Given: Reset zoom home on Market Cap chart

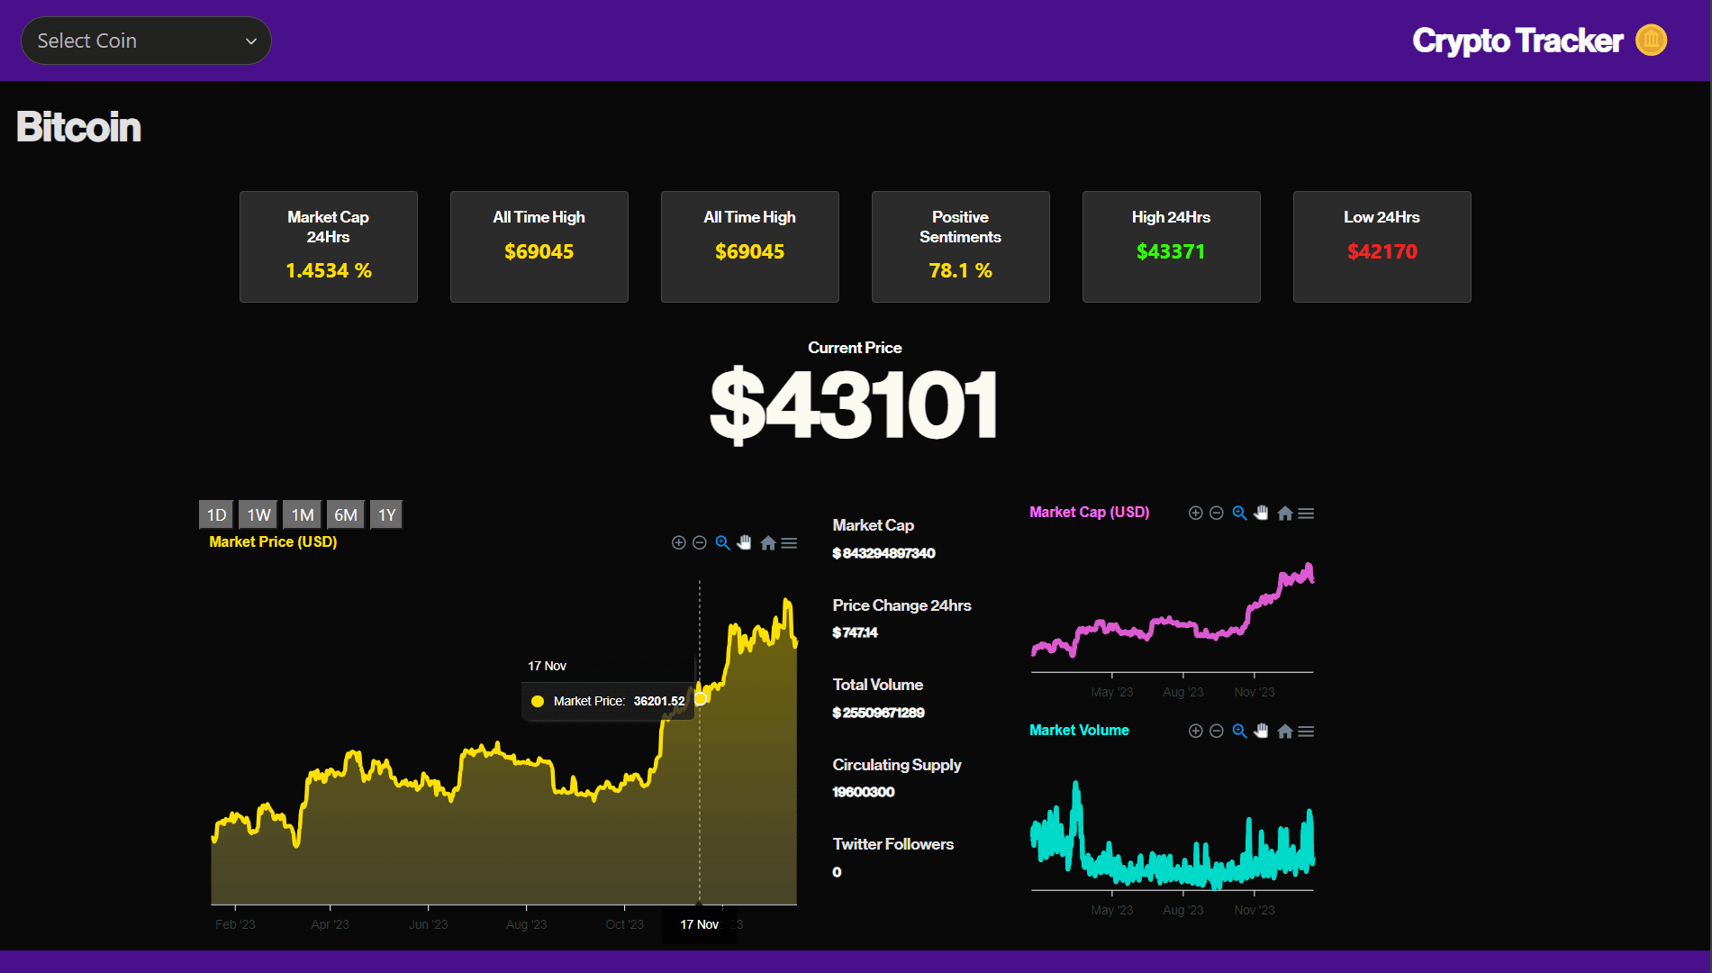Looking at the screenshot, I should (1285, 513).
